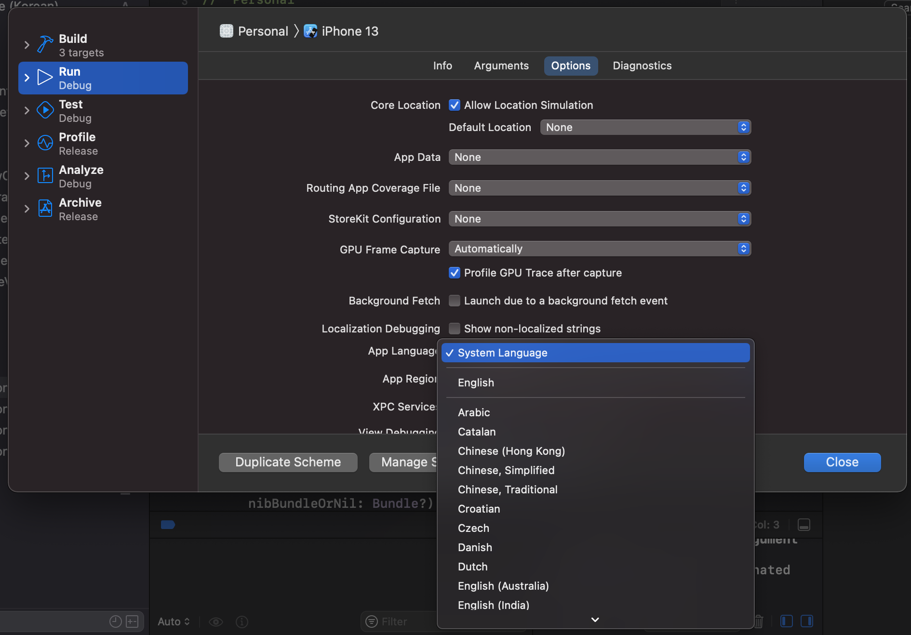Click the Archive action icon
The image size is (911, 635).
45,208
